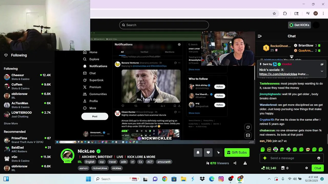The image size is (328, 184).
Task: Switch to Mentions tab in X notifications
Action: pyautogui.click(x=169, y=52)
